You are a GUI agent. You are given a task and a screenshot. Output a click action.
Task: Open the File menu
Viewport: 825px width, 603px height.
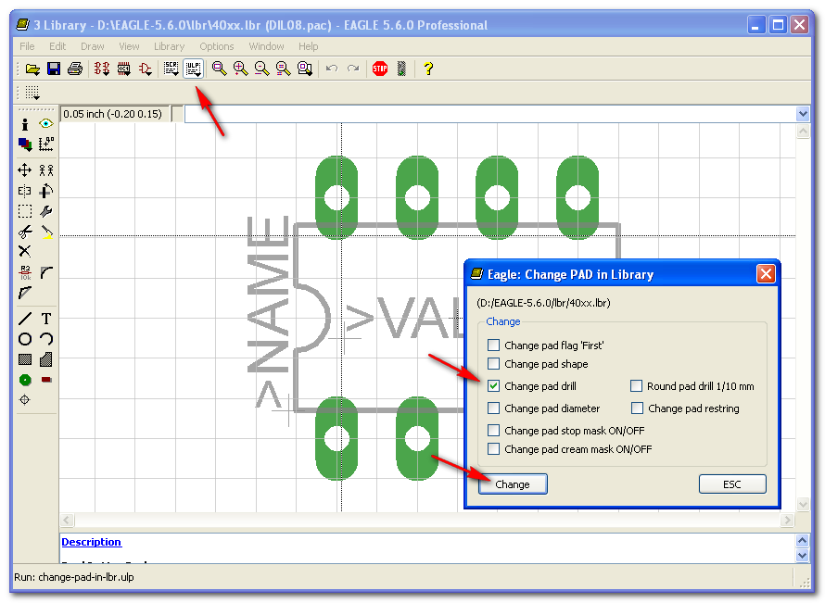[27, 46]
